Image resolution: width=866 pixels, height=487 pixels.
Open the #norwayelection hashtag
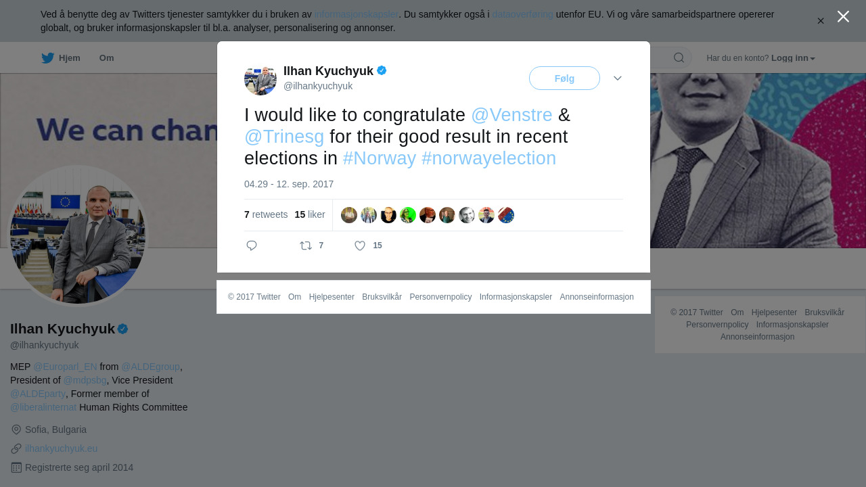tap(488, 158)
